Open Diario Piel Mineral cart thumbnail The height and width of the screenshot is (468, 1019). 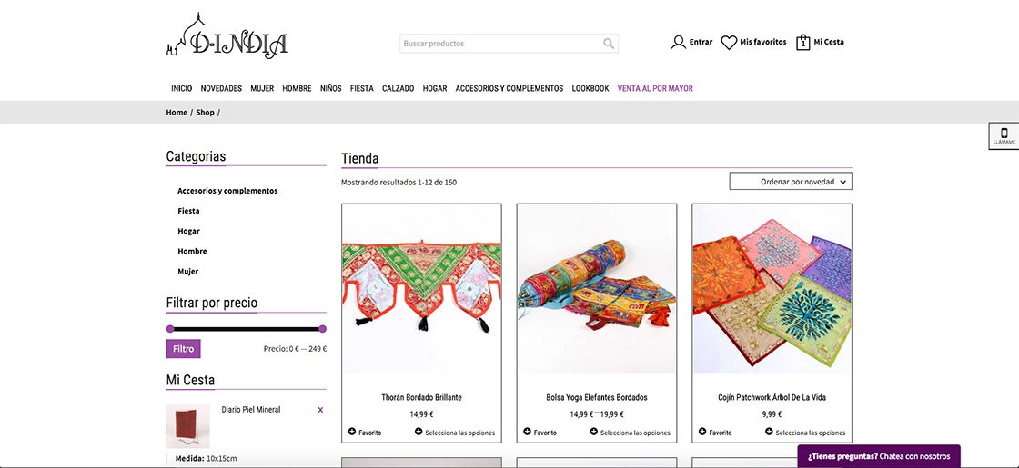click(x=187, y=426)
